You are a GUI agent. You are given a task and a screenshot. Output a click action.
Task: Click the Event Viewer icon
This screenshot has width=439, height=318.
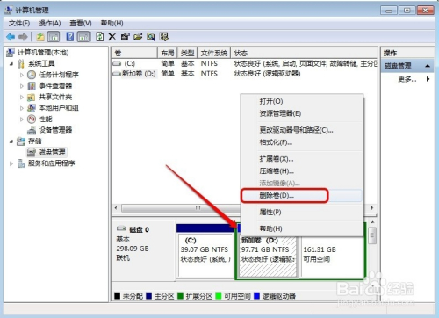32,86
